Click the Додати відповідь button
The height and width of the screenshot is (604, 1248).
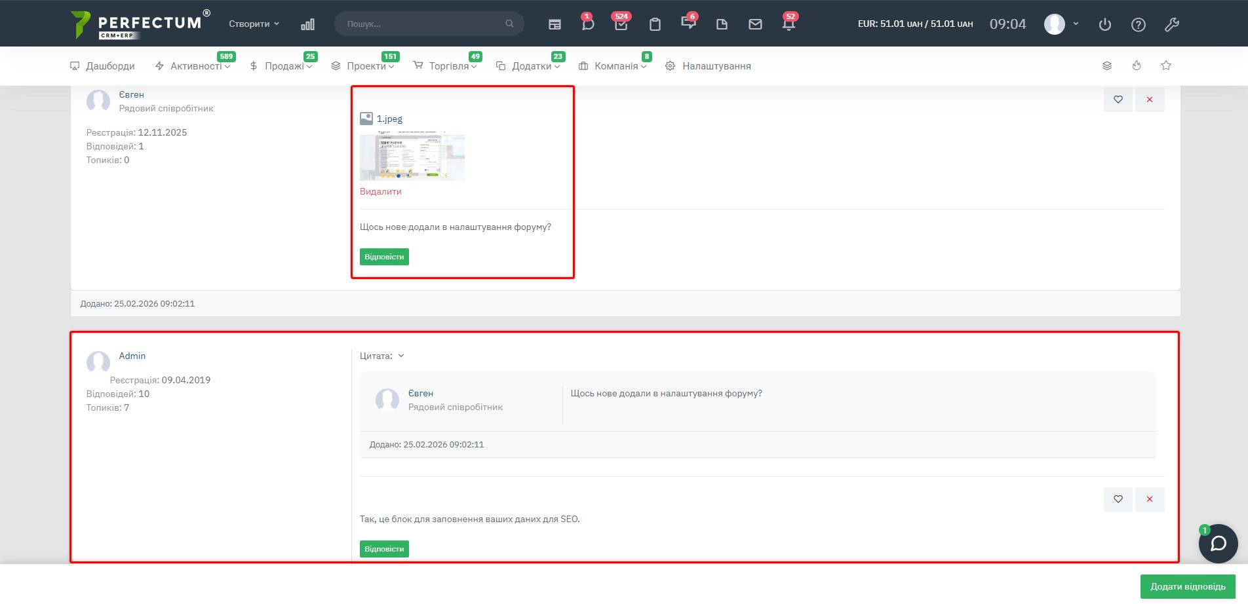click(1187, 586)
